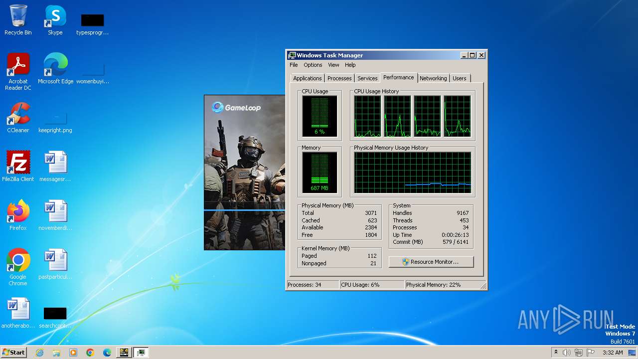Minimize the Windows Task Manager window
The width and height of the screenshot is (638, 359).
coord(465,55)
